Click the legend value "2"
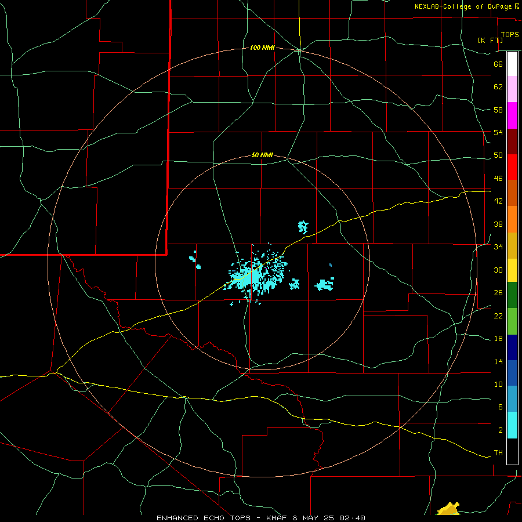 coord(501,430)
